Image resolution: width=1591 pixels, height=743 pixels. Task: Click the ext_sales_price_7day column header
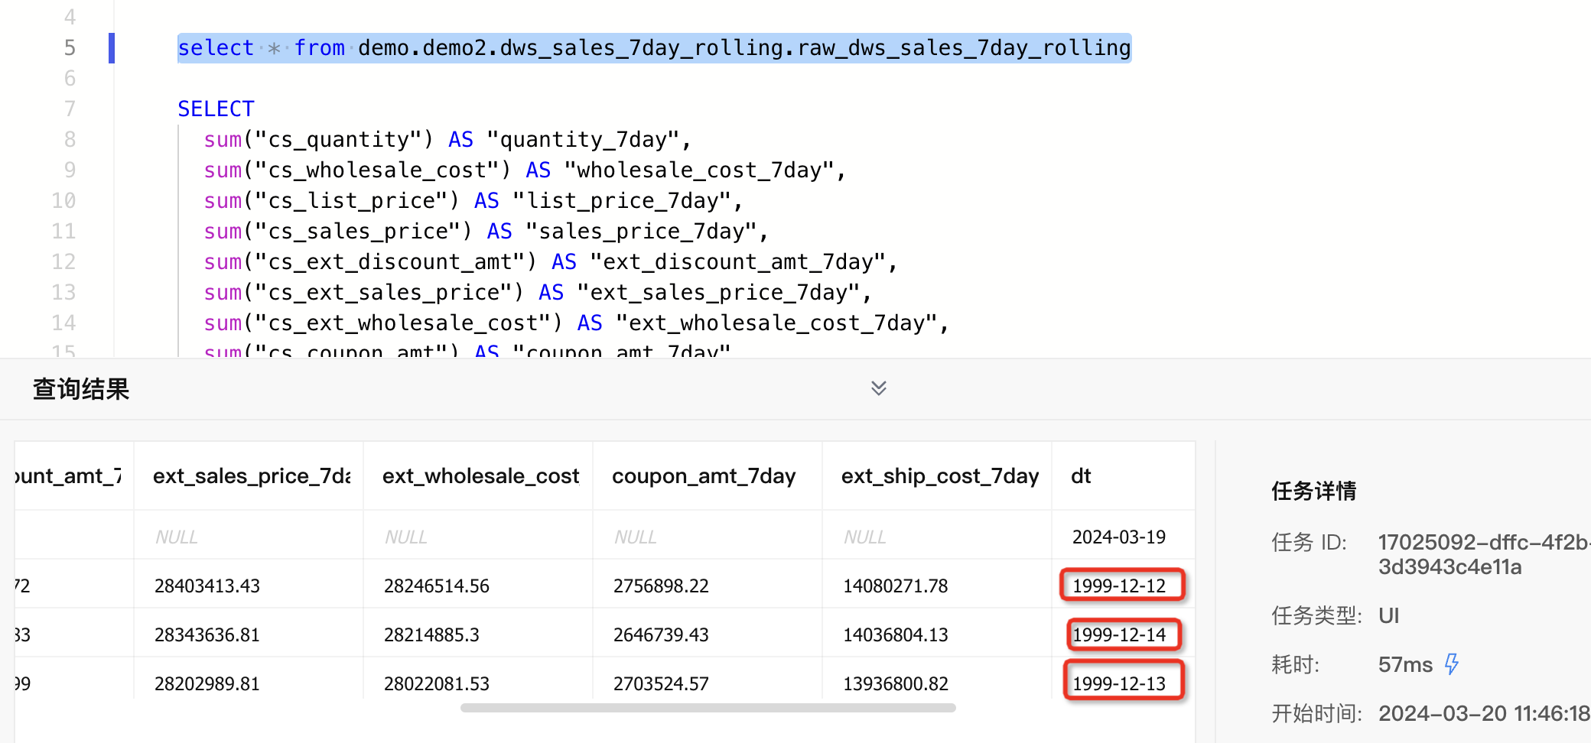(251, 476)
